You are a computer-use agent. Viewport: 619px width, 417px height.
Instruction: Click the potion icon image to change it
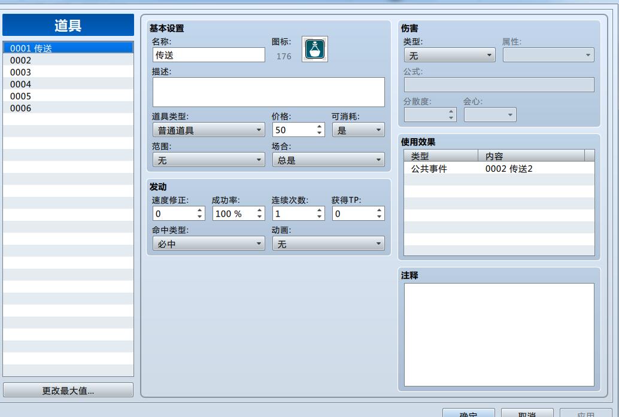(x=315, y=49)
